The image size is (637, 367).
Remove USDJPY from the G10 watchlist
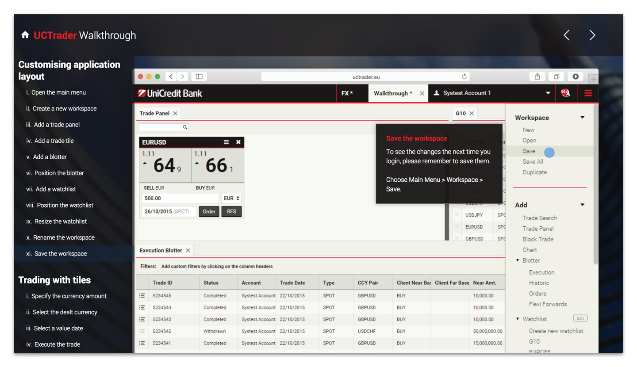click(457, 215)
